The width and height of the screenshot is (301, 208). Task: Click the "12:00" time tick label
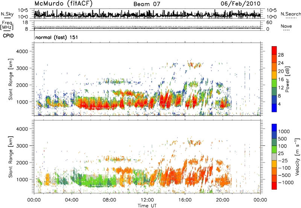[x=147, y=200]
